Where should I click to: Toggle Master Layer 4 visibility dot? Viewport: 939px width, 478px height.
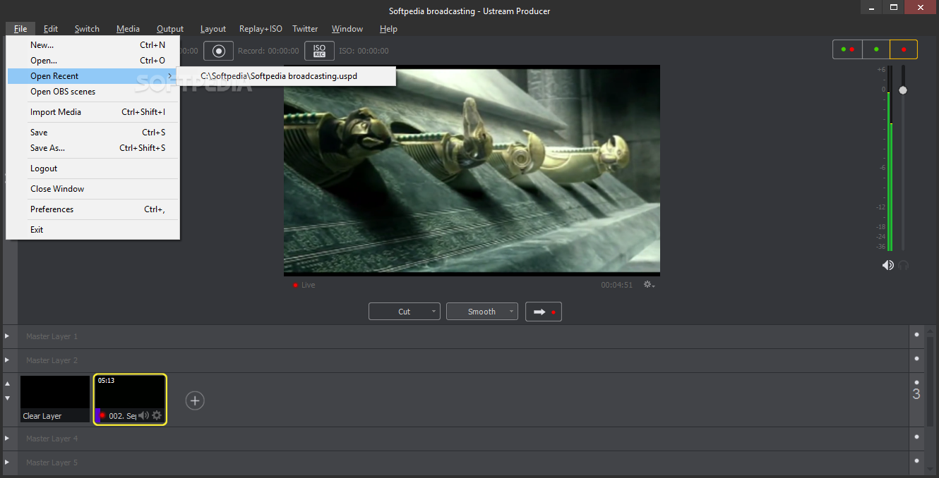point(916,437)
